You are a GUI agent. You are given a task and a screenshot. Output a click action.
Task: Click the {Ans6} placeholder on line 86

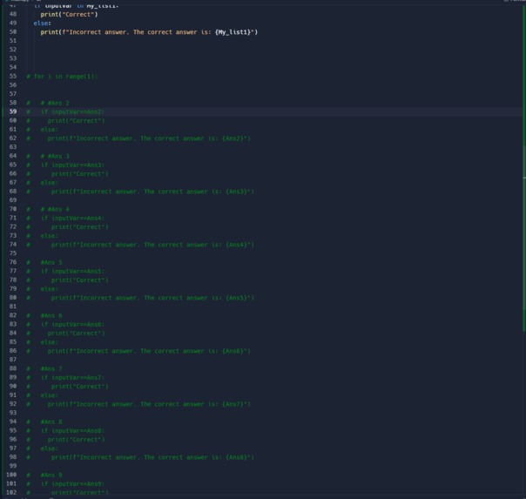click(234, 351)
